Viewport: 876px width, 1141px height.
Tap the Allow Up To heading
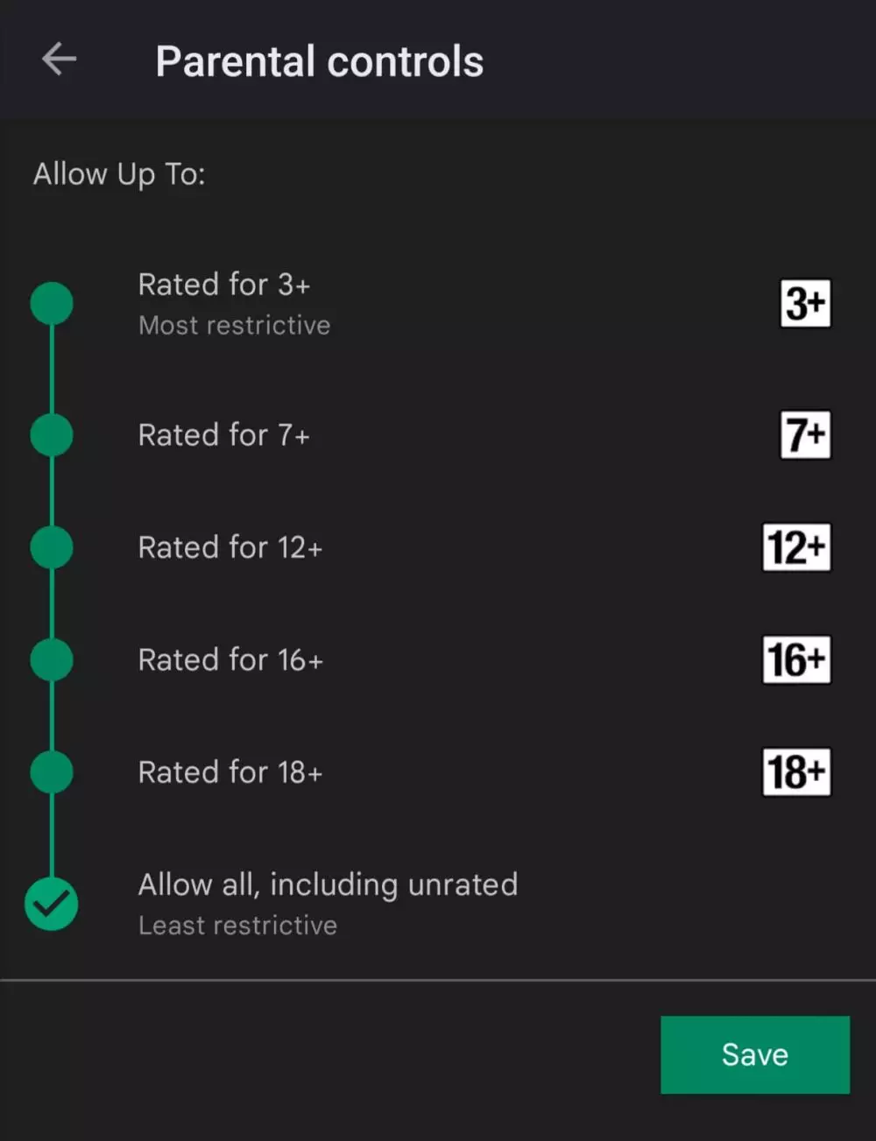pos(120,173)
